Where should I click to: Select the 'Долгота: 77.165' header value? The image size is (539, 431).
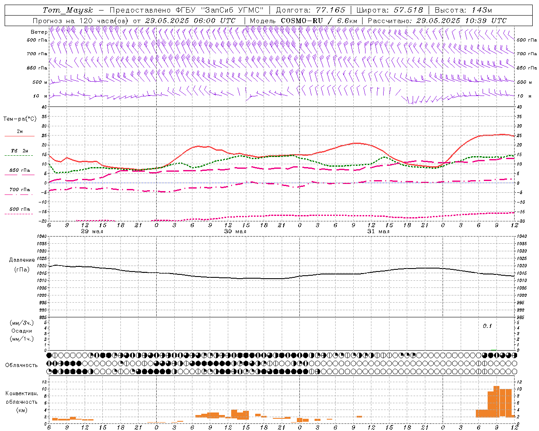click(x=310, y=10)
